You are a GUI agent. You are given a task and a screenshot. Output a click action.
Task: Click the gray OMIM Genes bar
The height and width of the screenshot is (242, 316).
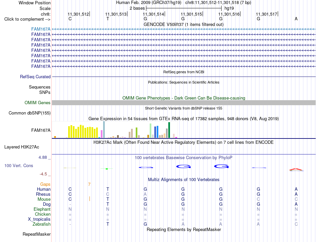coord(184,103)
